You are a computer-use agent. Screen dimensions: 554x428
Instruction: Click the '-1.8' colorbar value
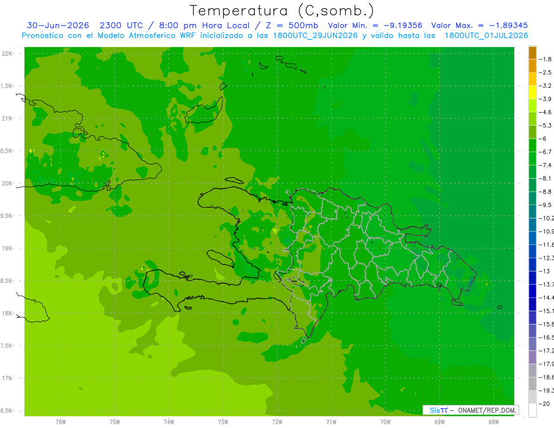[x=545, y=60]
